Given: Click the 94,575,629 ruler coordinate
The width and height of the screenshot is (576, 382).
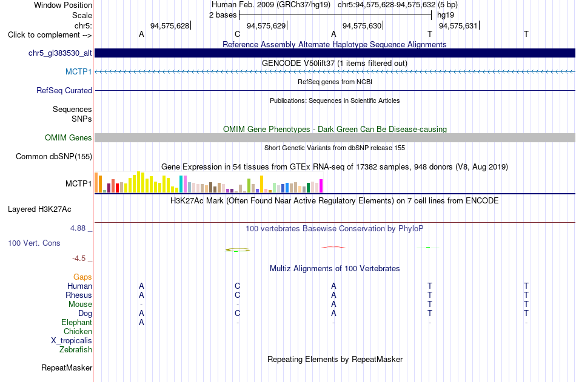Looking at the screenshot, I should [x=266, y=25].
